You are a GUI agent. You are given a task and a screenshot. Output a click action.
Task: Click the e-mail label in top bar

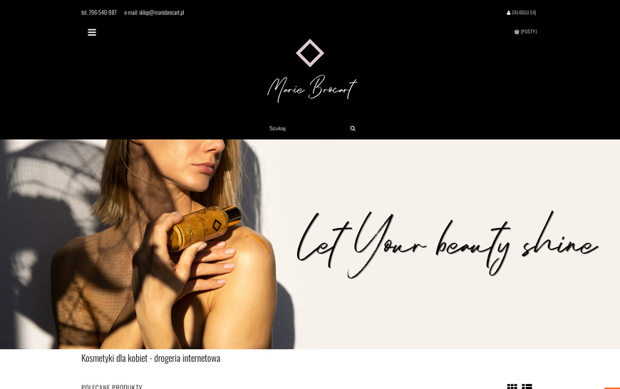[130, 13]
